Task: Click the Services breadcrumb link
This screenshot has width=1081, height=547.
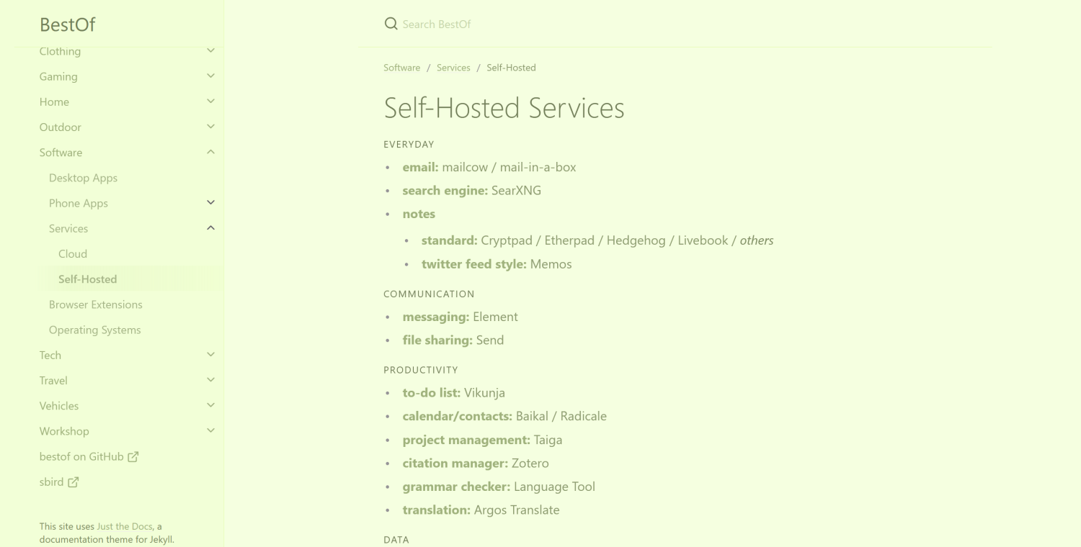Action: [453, 68]
